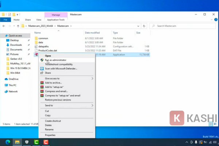
Task: Select the data folder
Action: pos(41,42)
